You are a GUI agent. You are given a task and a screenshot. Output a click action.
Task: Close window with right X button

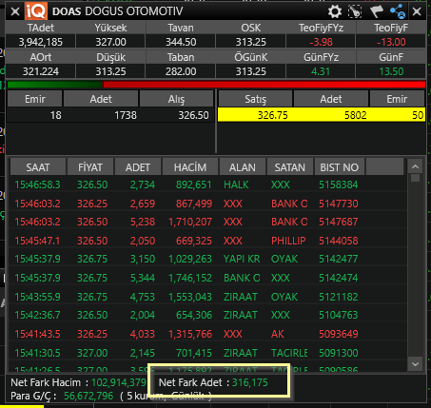[x=417, y=11]
